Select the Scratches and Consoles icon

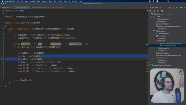152,65
